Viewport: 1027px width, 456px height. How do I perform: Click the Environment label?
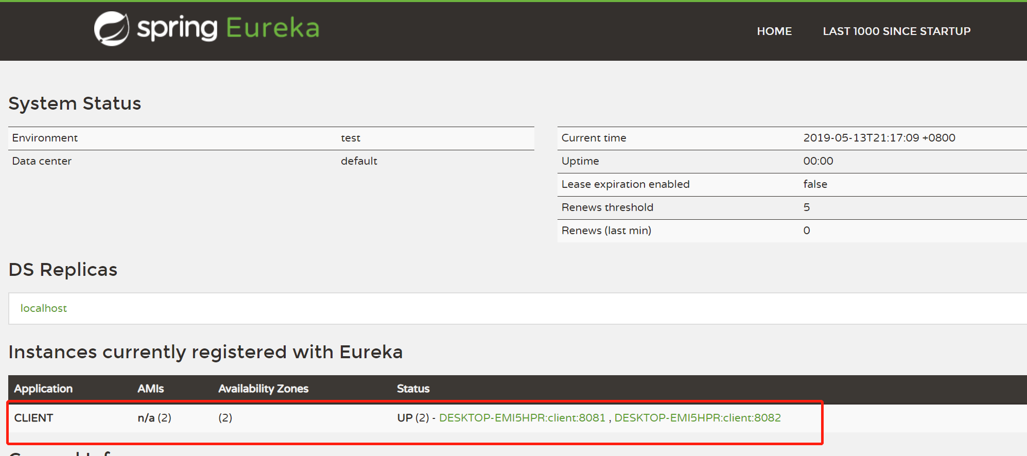pyautogui.click(x=45, y=138)
